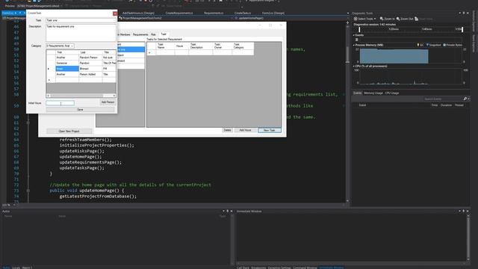
Task: Close the Autos panel
Action: (x=232, y=211)
